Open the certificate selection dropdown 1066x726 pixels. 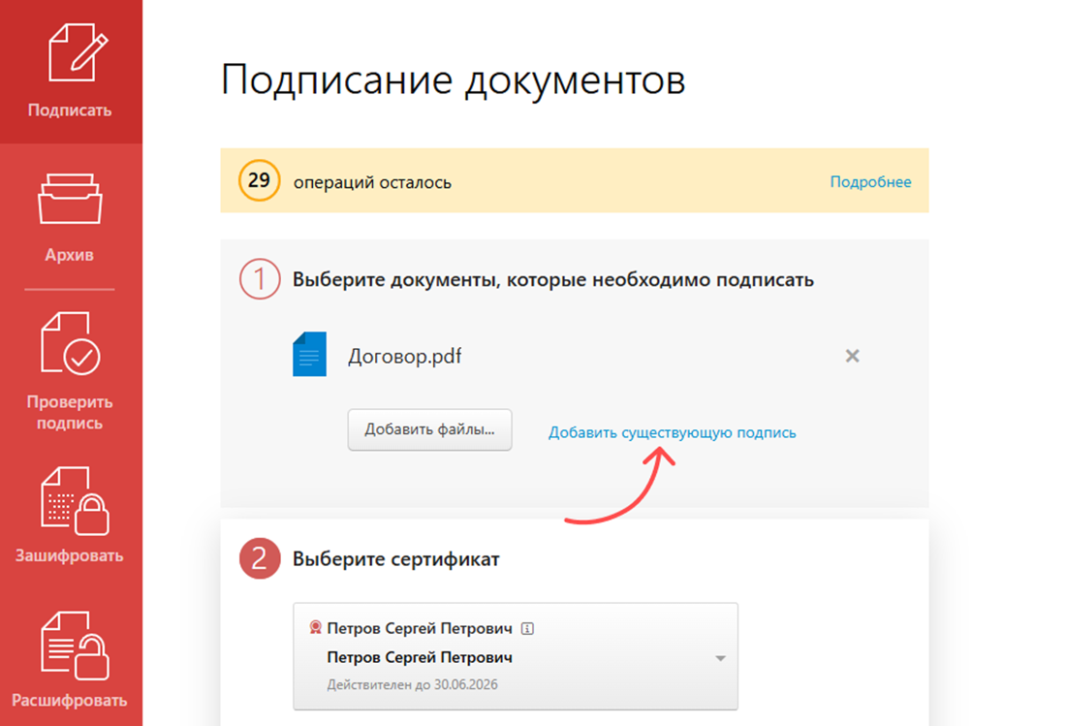pyautogui.click(x=515, y=656)
